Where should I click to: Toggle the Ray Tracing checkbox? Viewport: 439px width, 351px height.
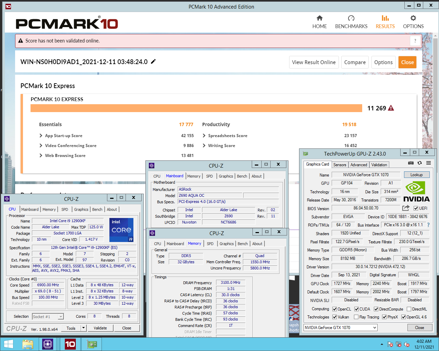(x=356, y=317)
